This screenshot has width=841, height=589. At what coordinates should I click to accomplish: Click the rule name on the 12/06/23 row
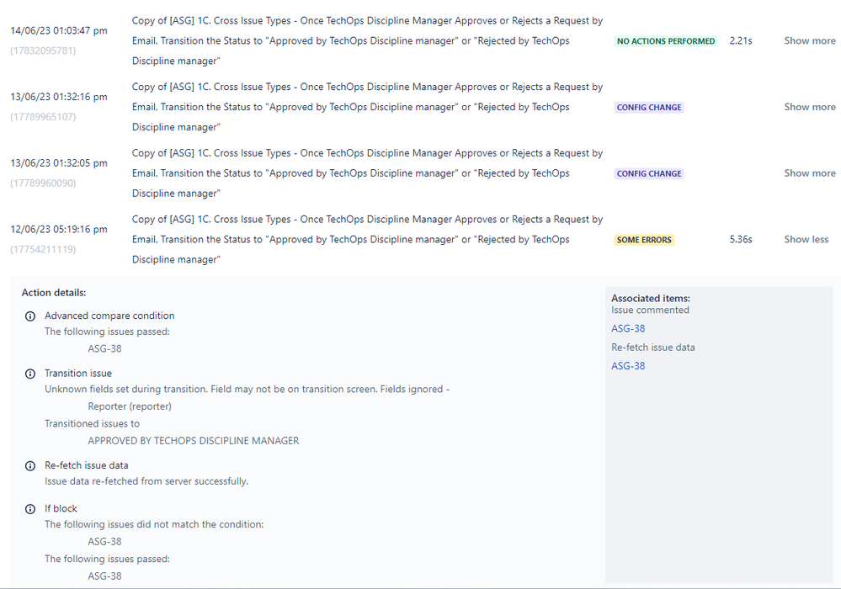366,239
